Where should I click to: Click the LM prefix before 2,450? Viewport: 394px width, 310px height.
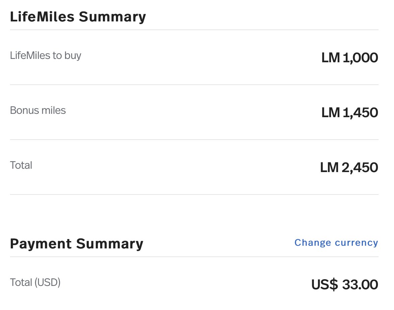(329, 168)
